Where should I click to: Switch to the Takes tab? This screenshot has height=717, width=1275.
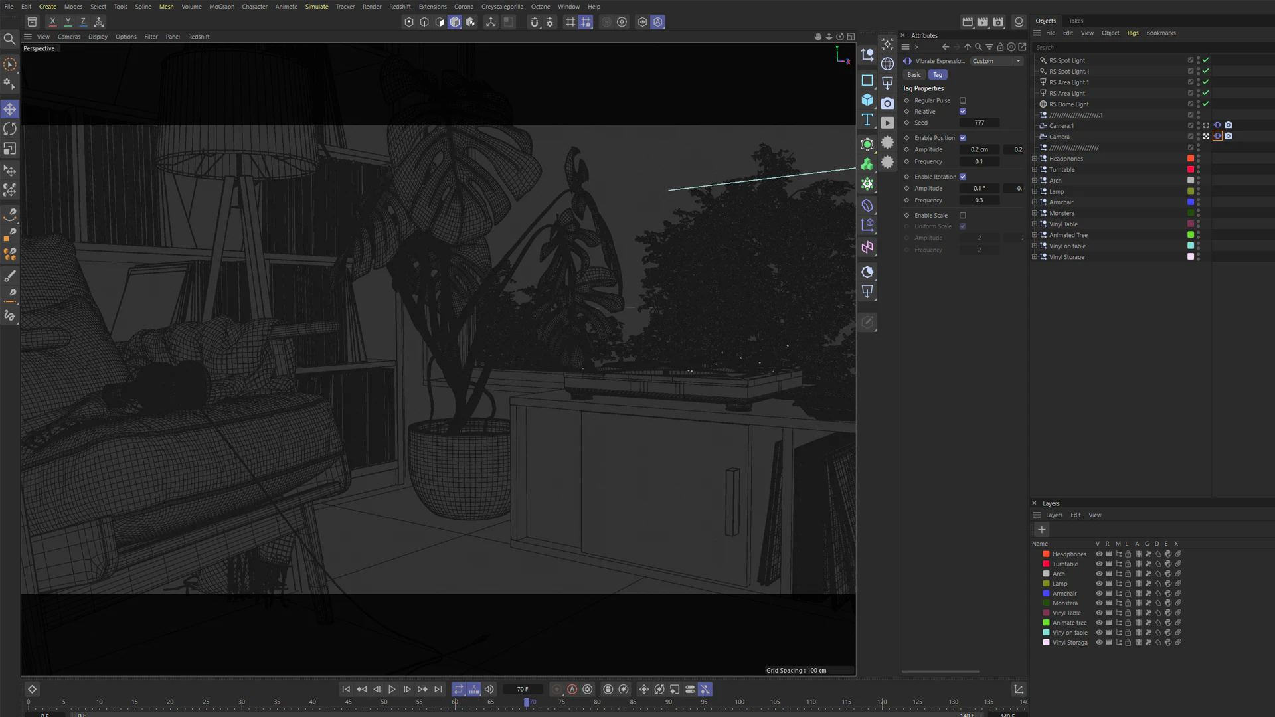coord(1076,21)
